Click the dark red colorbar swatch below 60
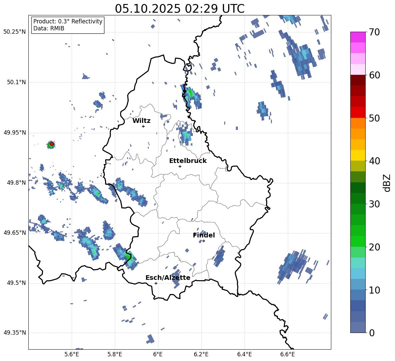Image resolution: width=395 pixels, height=361 pixels. pos(358,80)
